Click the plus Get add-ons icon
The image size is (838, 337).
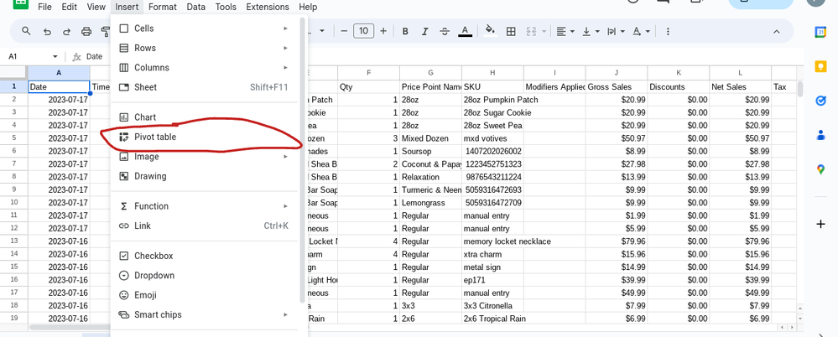(821, 225)
